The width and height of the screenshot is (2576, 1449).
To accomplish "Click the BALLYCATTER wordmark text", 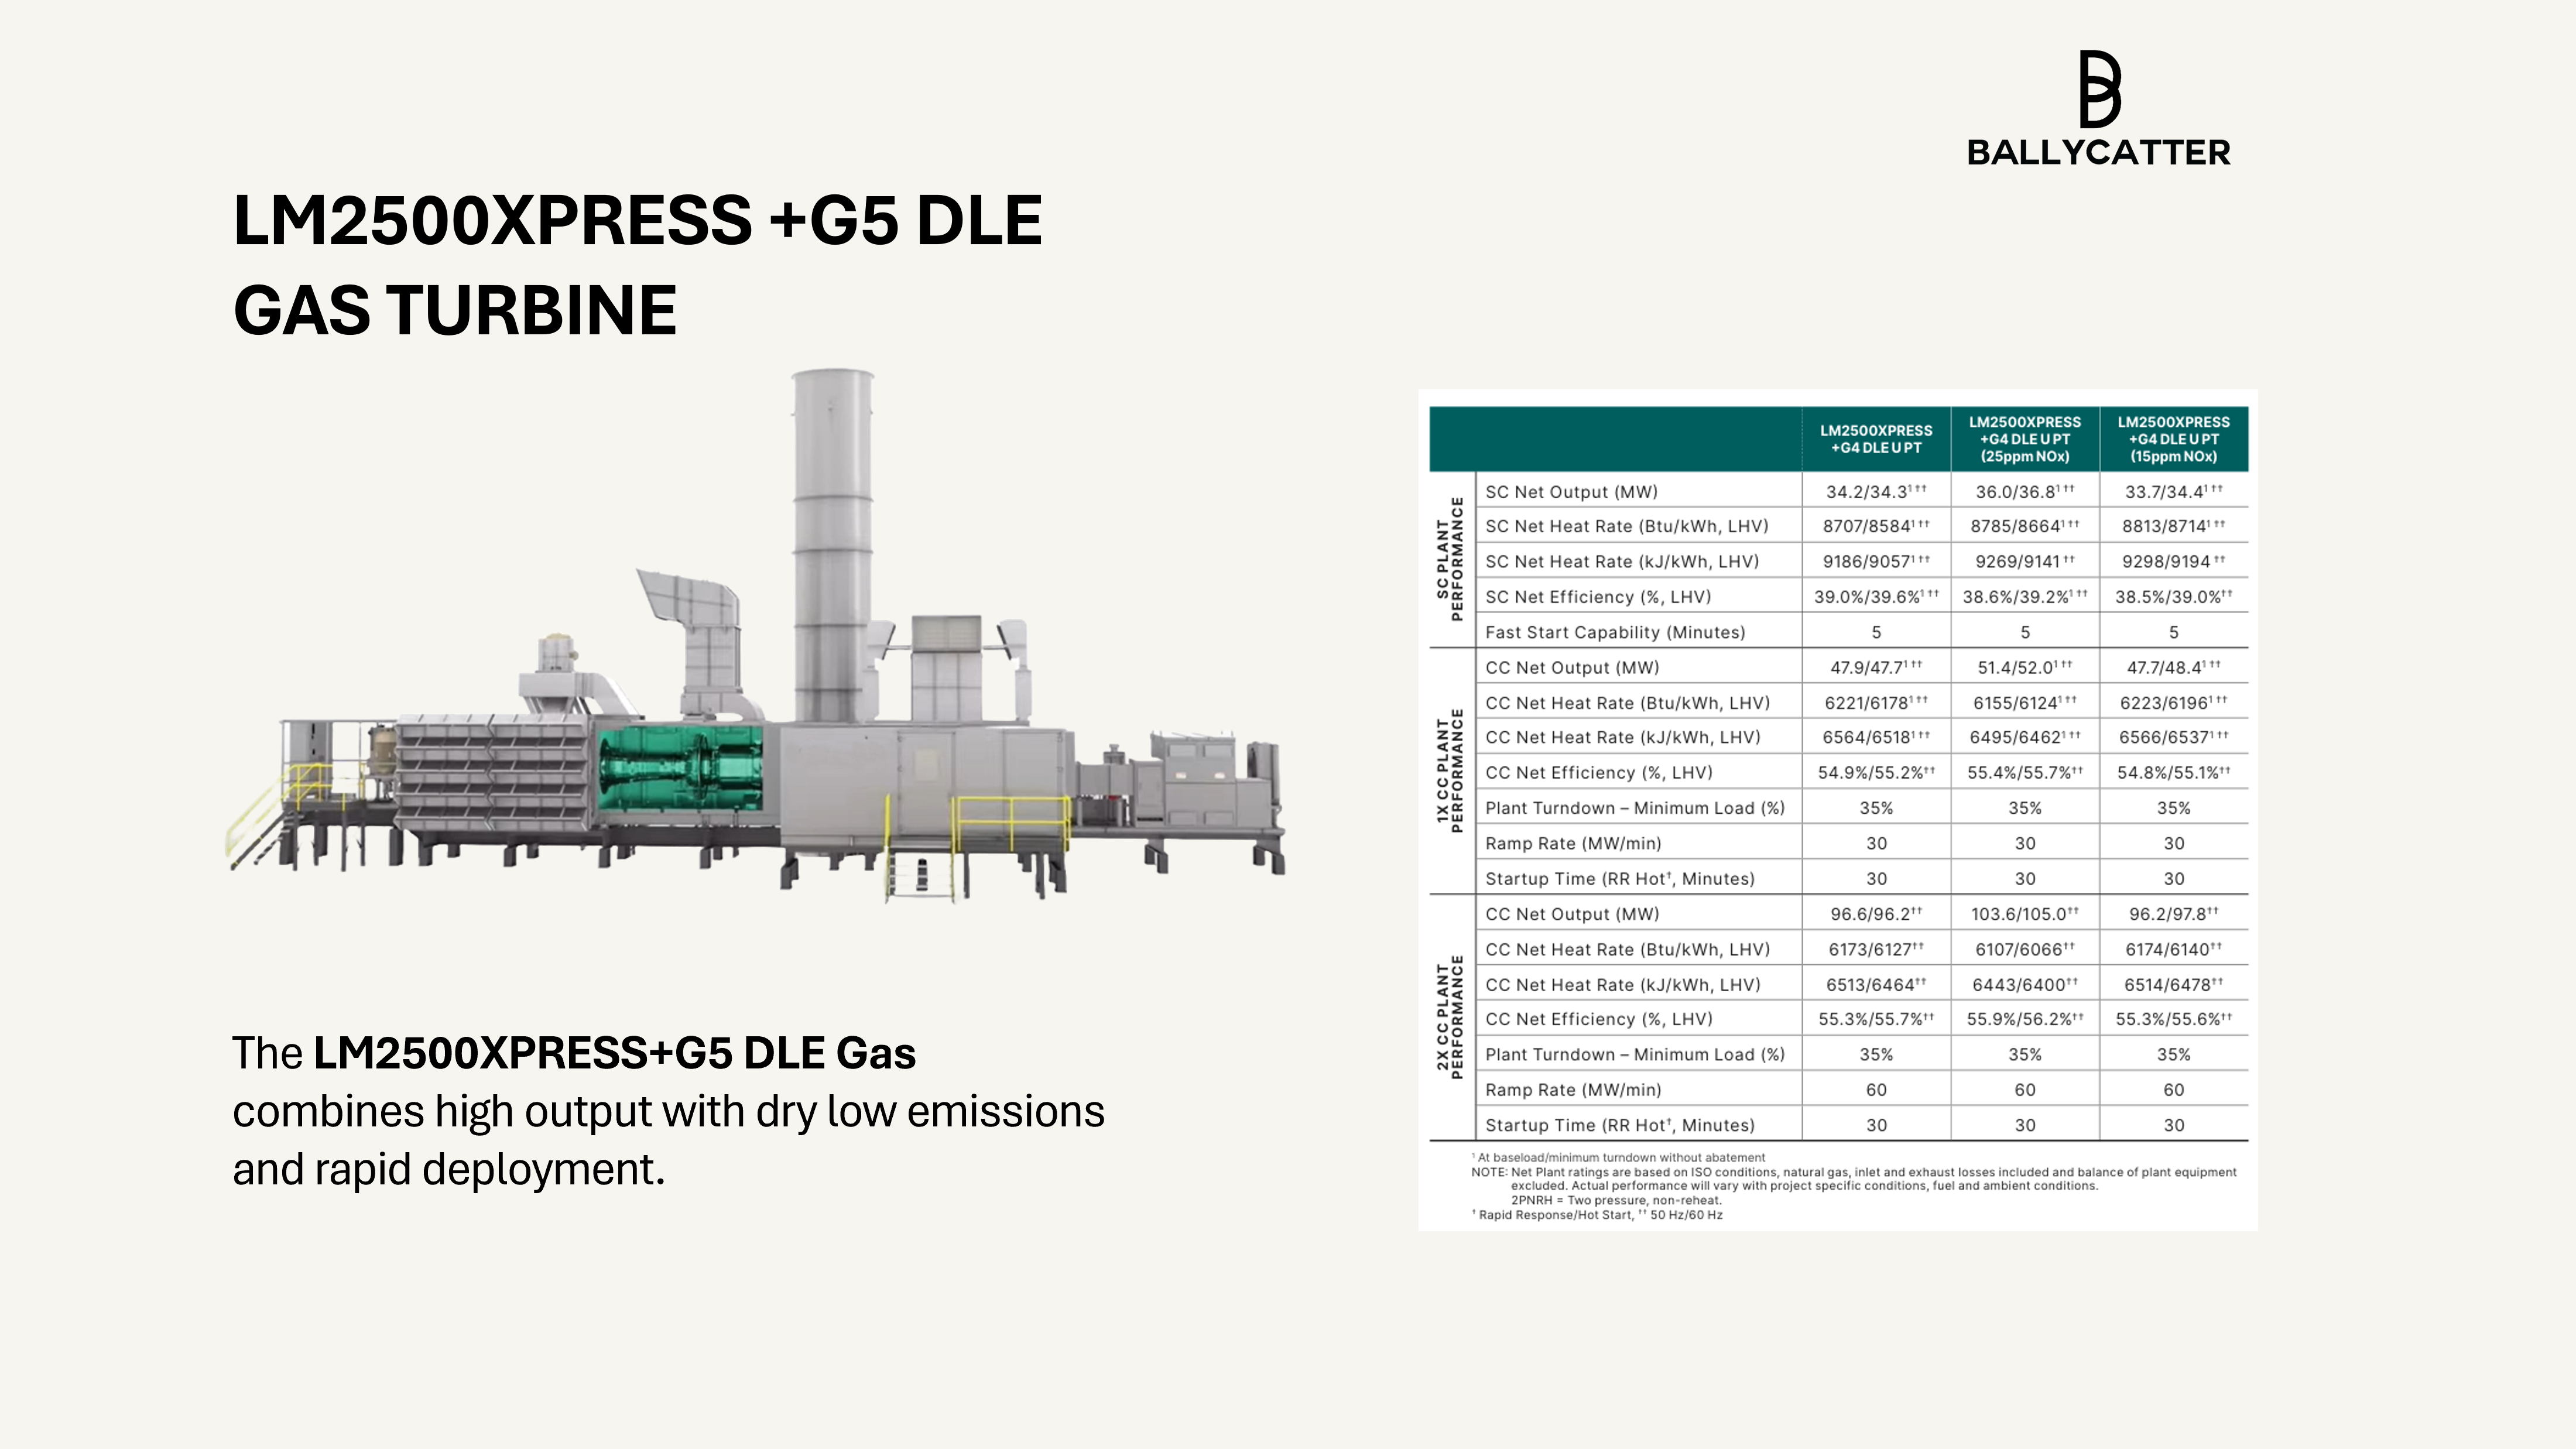I will [x=2098, y=152].
